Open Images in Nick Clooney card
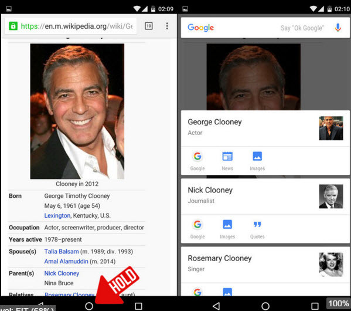This screenshot has height=311, width=351. pos(227,229)
